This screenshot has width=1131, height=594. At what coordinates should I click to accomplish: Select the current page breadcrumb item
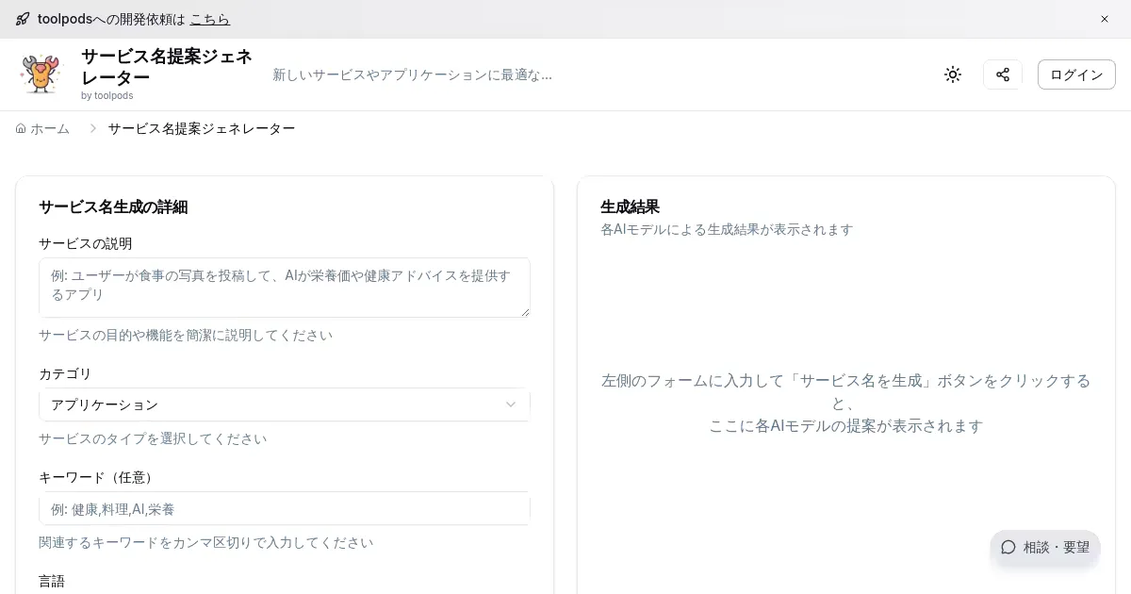(x=201, y=128)
